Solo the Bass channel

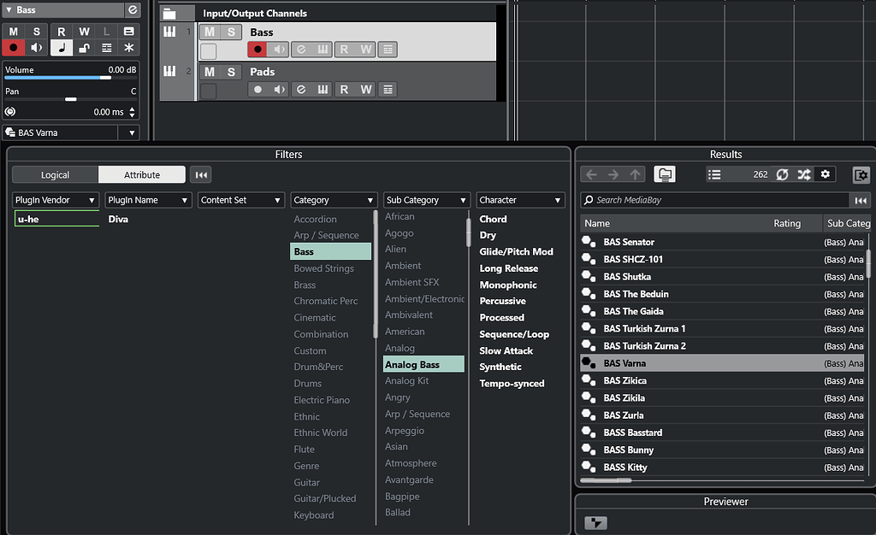[x=229, y=32]
